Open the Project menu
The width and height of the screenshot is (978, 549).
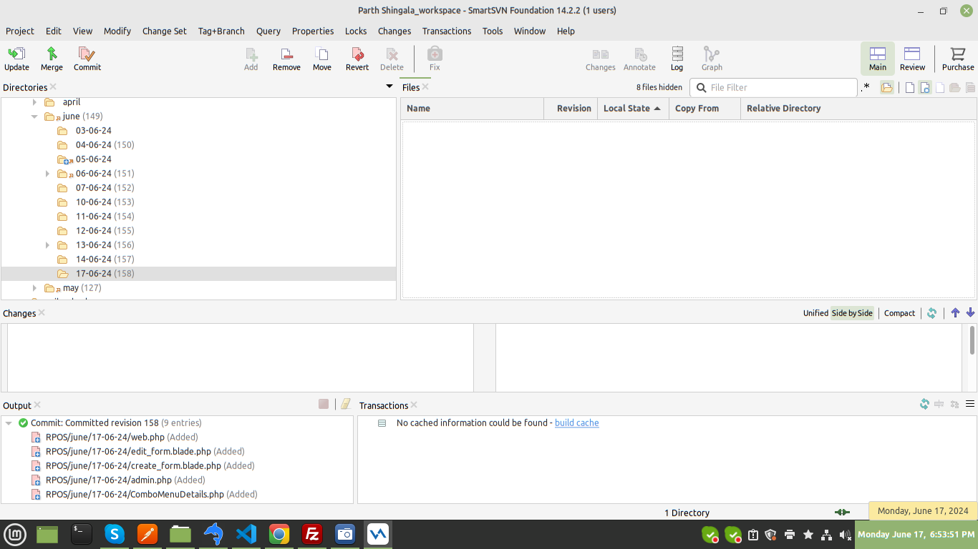(20, 31)
